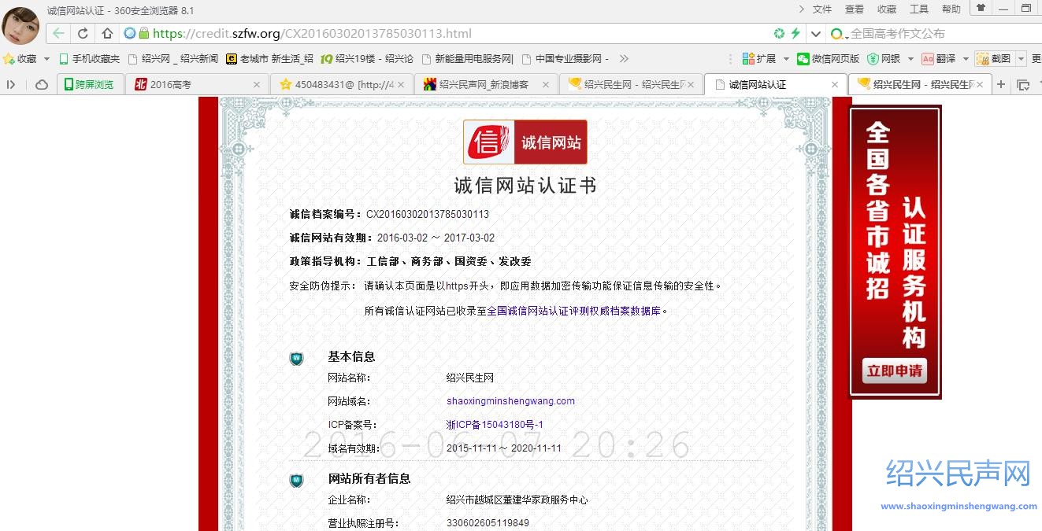Open the 帮助 menu
1042x531 pixels.
tap(951, 9)
